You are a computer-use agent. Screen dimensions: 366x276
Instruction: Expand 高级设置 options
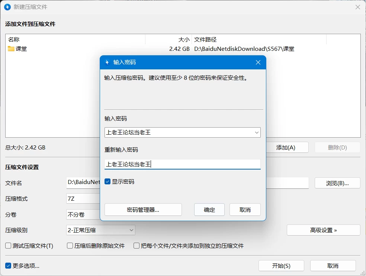[323, 230]
